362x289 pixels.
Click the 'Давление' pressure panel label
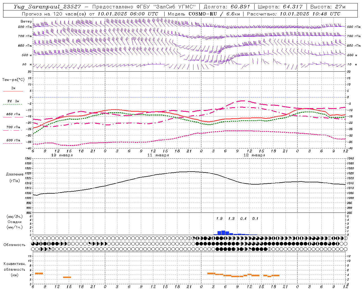click(15, 174)
